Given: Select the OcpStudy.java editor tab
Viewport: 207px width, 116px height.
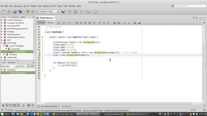Looking at the screenshot, I should point(46,18).
